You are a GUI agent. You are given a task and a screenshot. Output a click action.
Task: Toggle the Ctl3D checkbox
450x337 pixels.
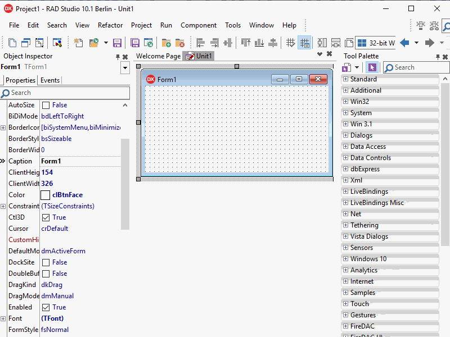[x=46, y=217]
